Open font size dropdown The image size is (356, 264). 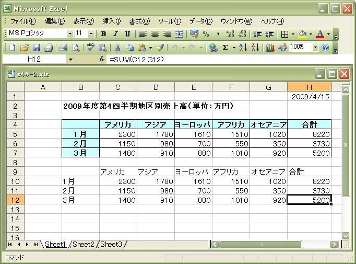click(x=91, y=34)
